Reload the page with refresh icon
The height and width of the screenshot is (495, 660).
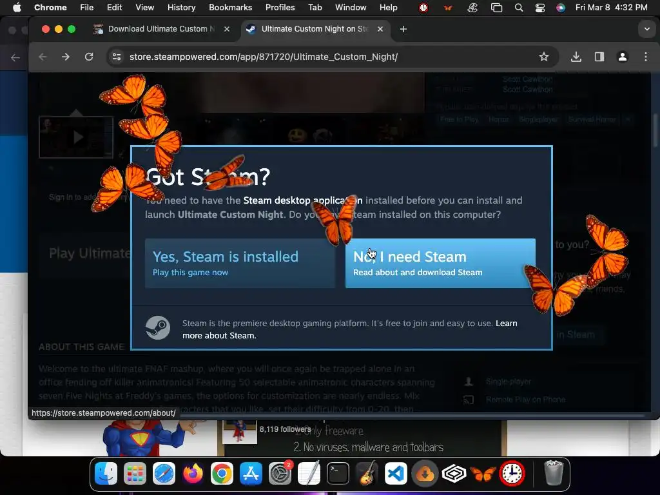89,57
